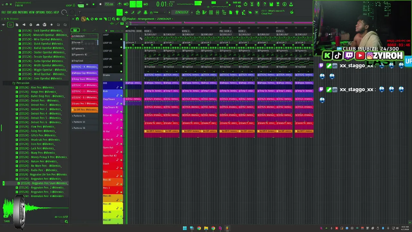Viewport: 412px width, 232px height.
Task: Select Reggeaton Lite Tom Perc sample
Action: point(42,175)
